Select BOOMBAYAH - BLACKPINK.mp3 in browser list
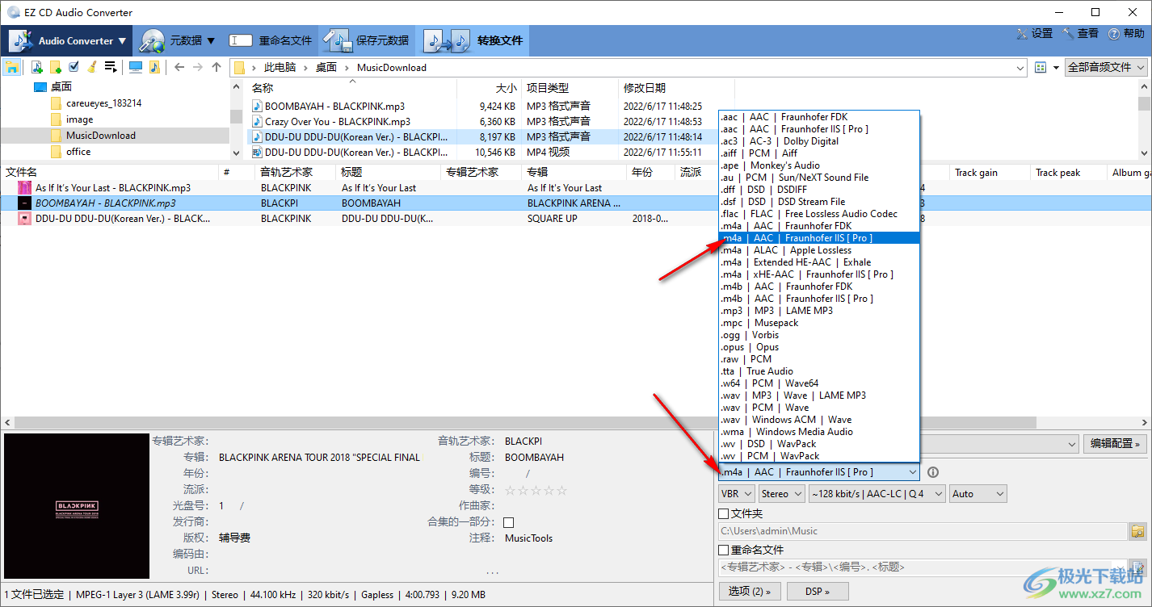The width and height of the screenshot is (1152, 607). [x=334, y=106]
